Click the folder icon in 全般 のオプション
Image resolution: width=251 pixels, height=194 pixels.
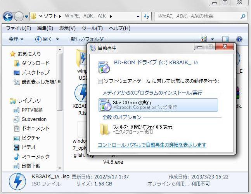(x=104, y=129)
